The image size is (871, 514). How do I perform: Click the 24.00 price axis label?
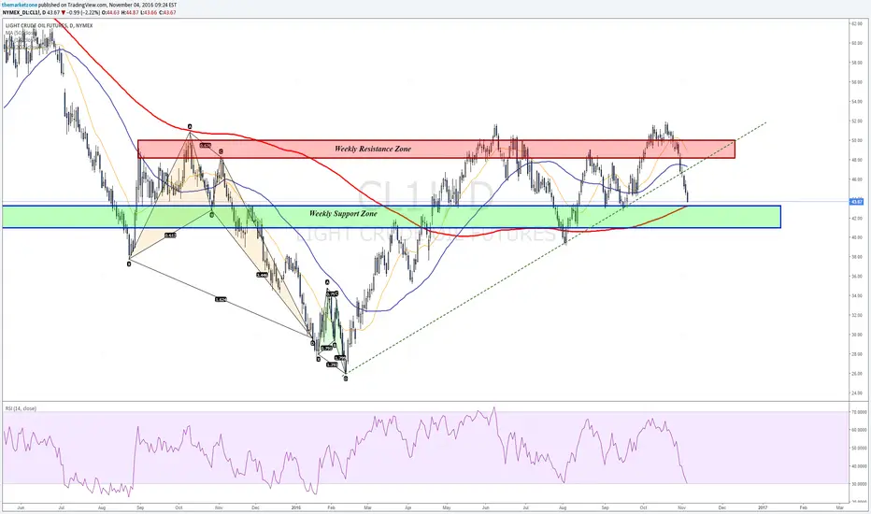click(857, 393)
